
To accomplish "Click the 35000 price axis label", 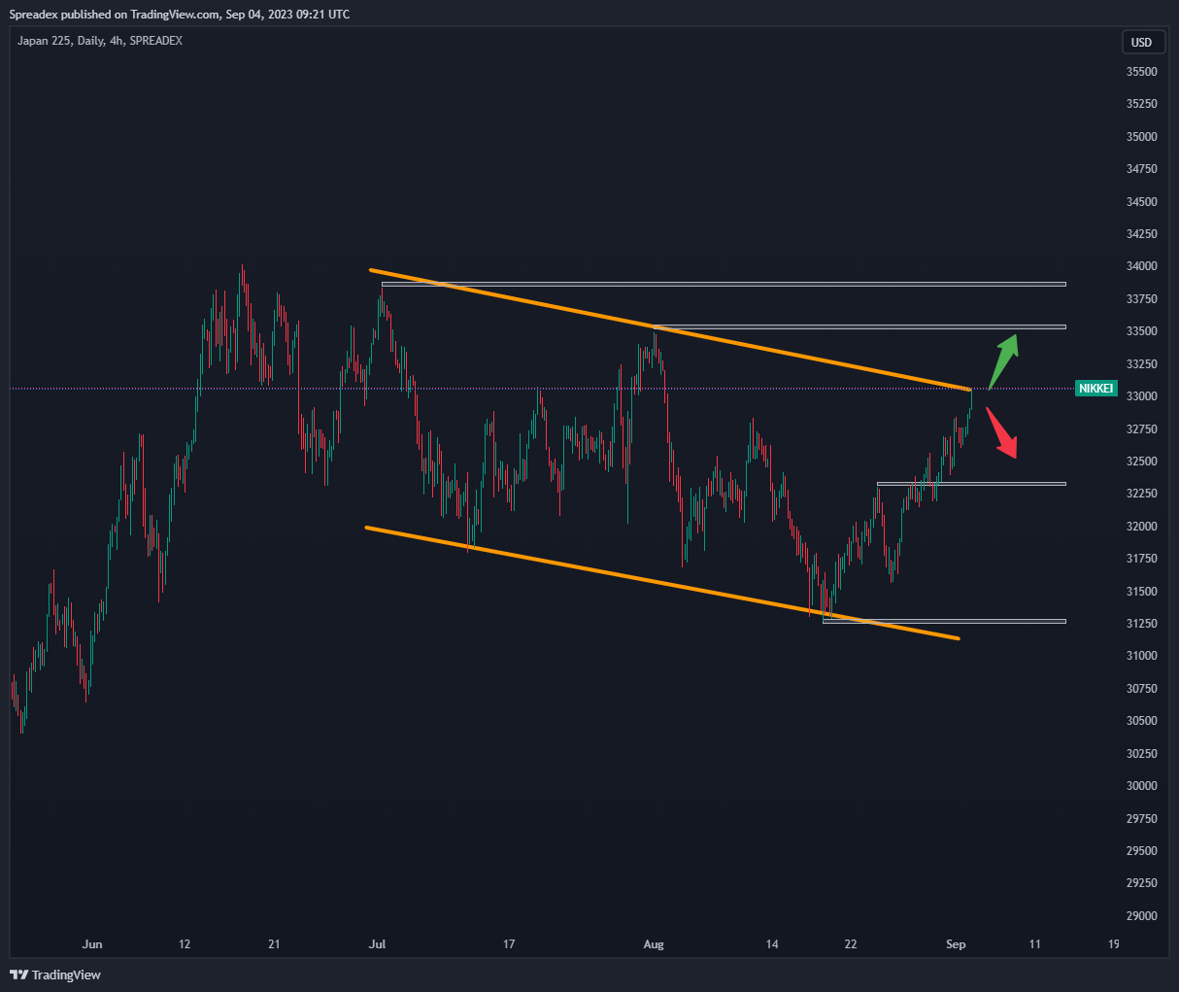I will click(1141, 137).
